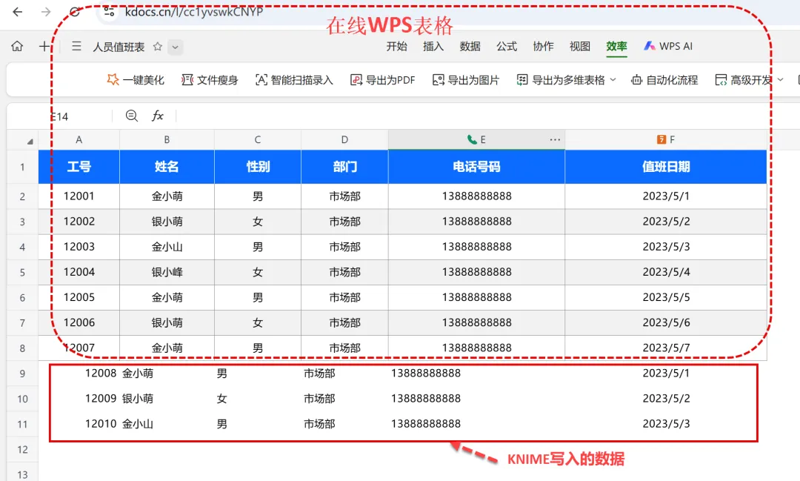Select the 工号 header cell

79,167
